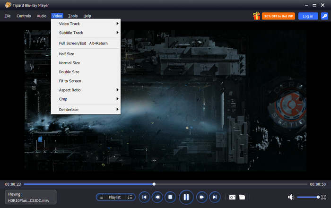Seek using the playback progress bar
331x208 pixels.
165,184
